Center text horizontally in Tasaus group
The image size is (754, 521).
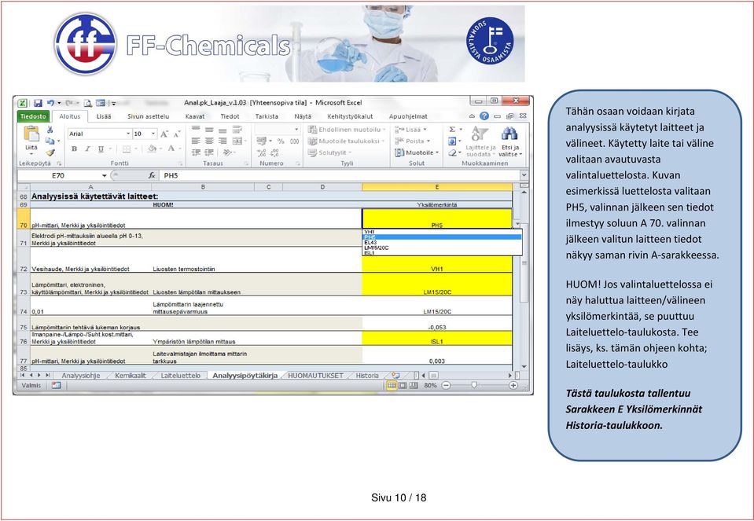coord(209,141)
